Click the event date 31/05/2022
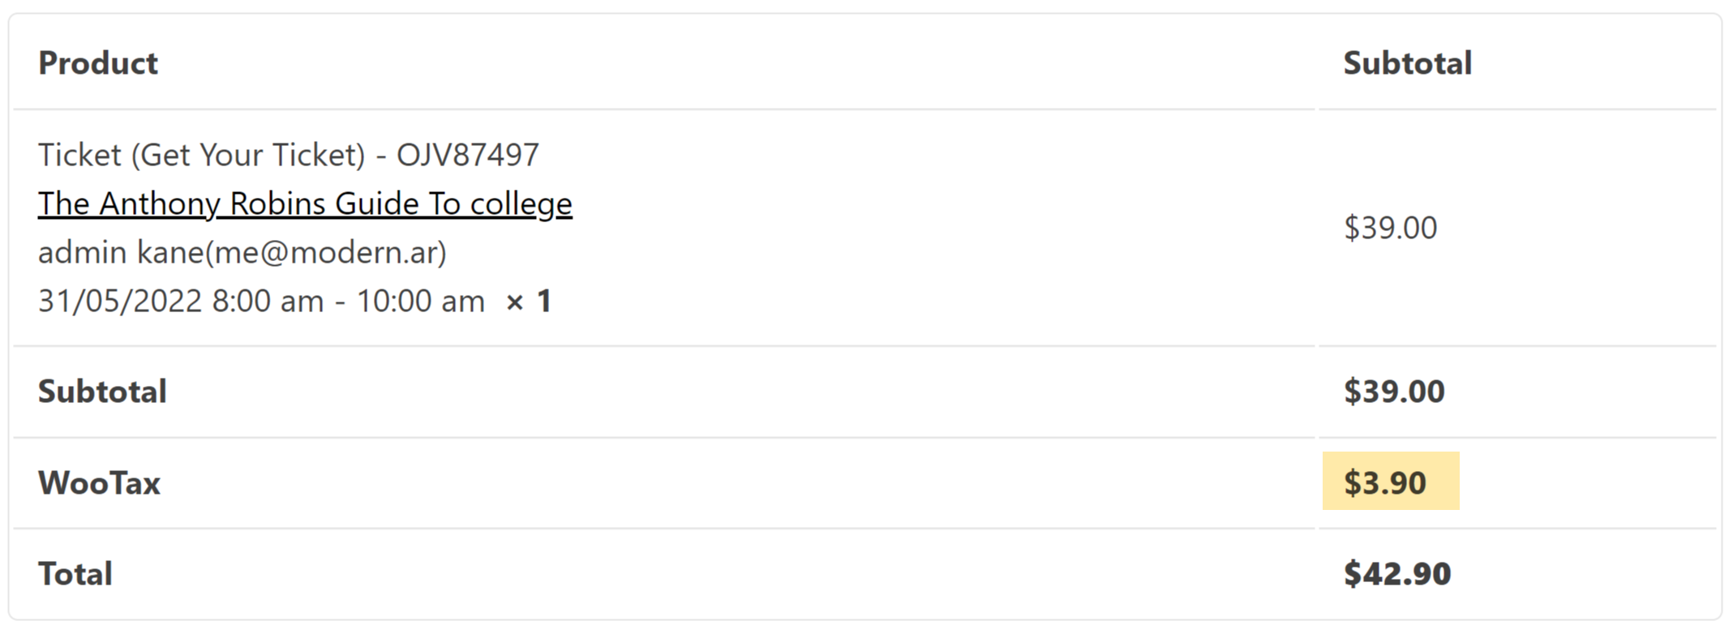 120,302
